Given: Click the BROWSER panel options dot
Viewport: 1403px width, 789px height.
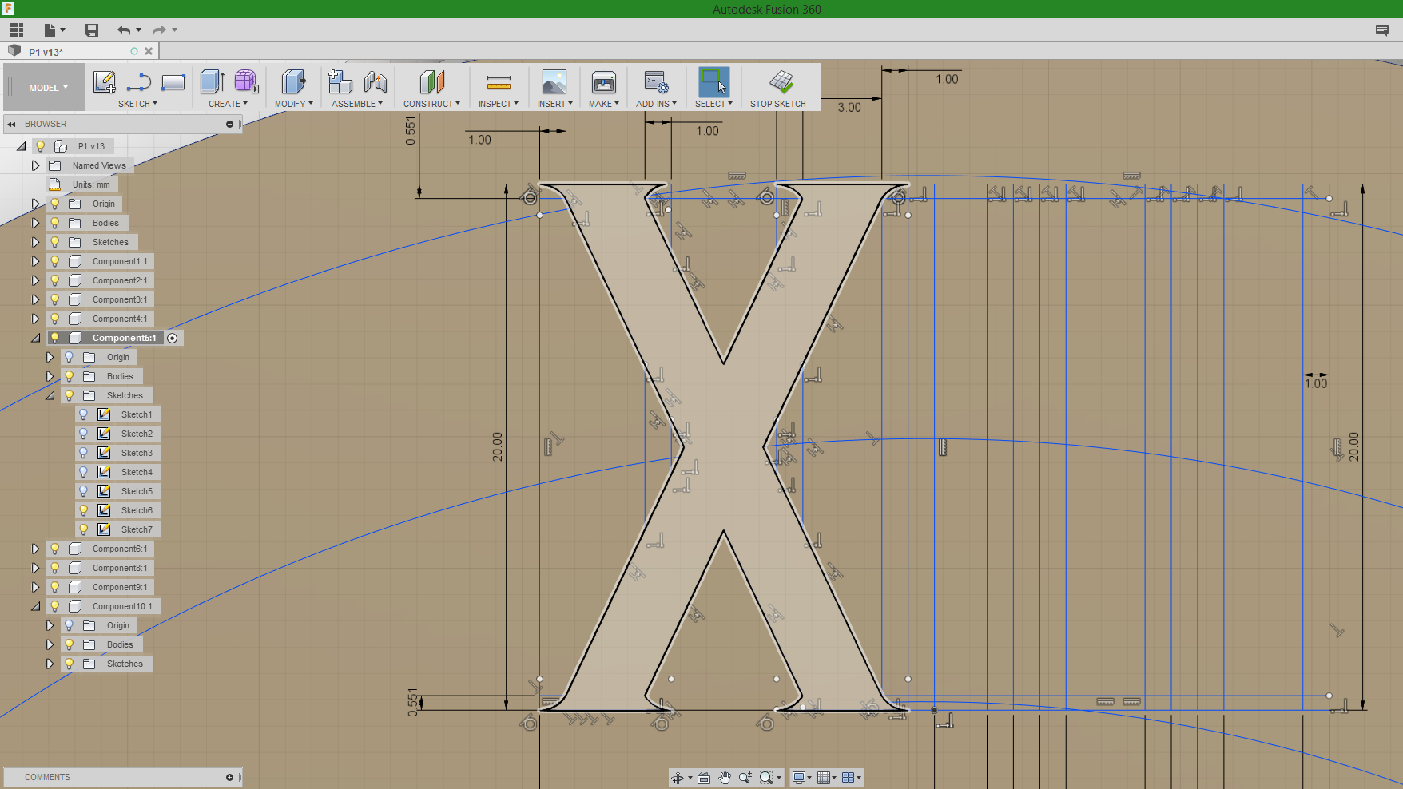Looking at the screenshot, I should pyautogui.click(x=229, y=125).
